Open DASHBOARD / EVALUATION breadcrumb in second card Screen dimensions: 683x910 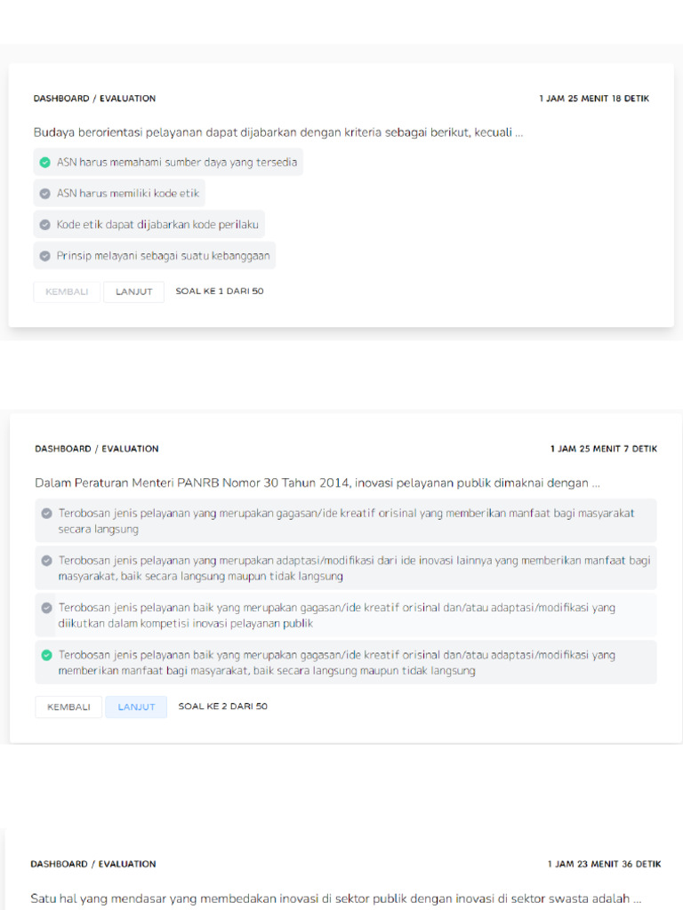point(97,449)
